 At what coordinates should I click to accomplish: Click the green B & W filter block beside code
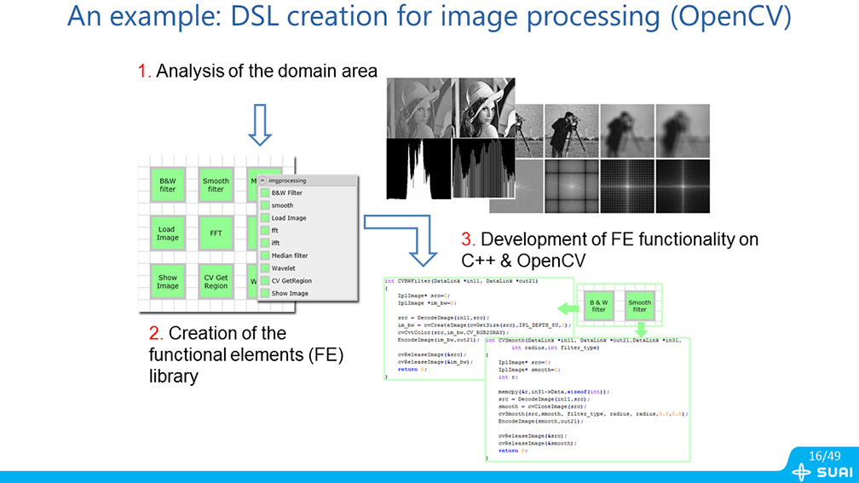[x=599, y=306]
